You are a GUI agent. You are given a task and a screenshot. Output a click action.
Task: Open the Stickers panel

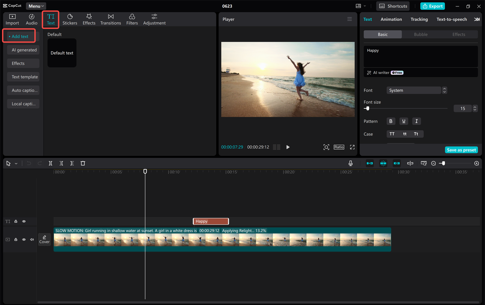[70, 19]
